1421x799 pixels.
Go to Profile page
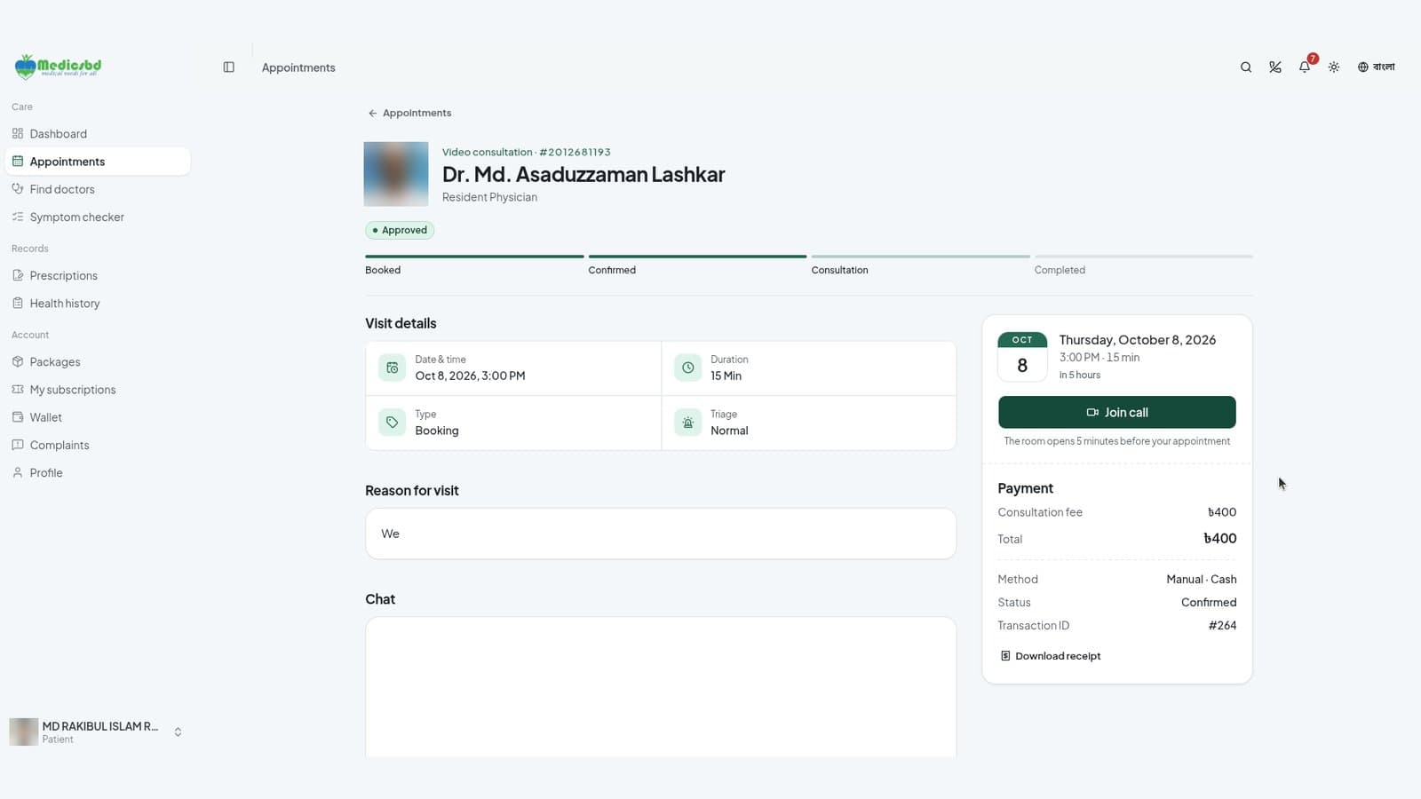coord(98,472)
